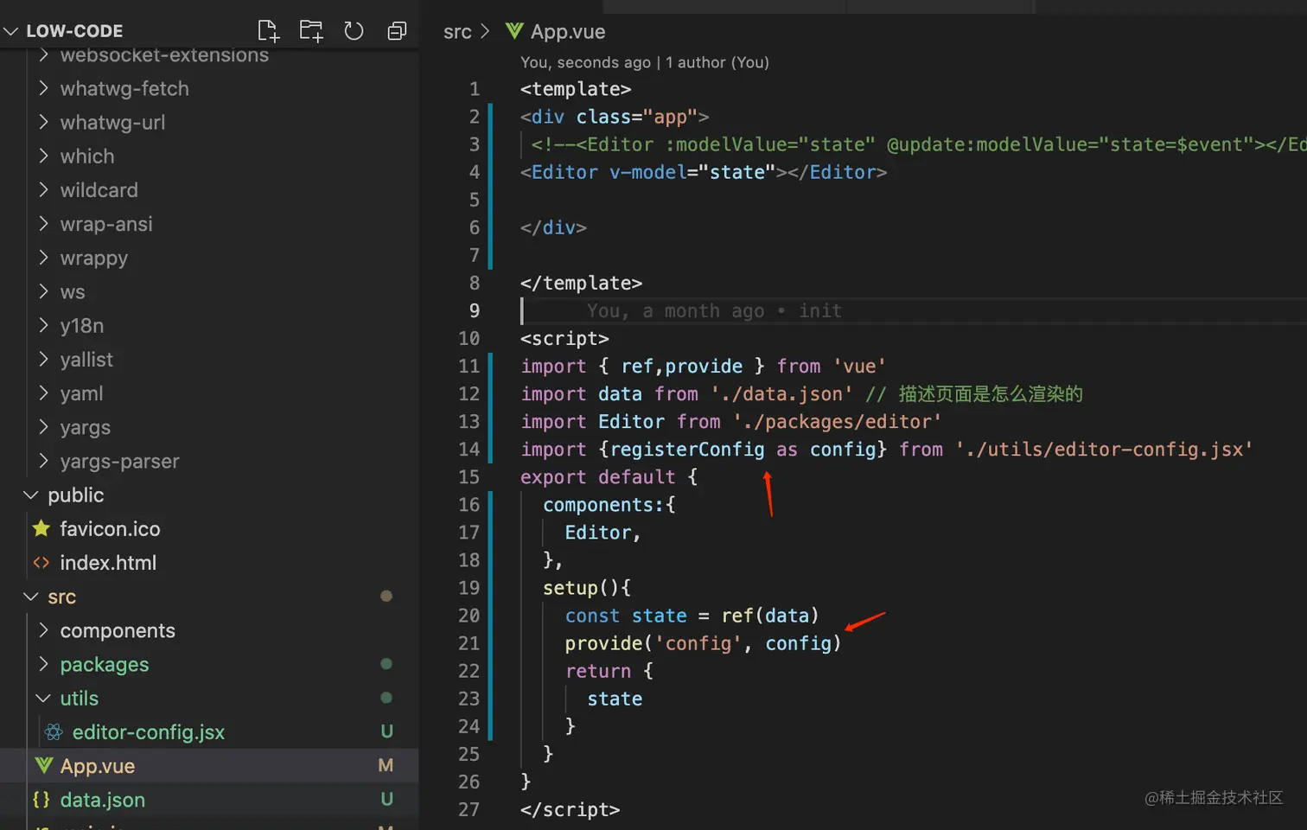The image size is (1307, 830).
Task: Click the Editor v-model tag line
Action: (x=704, y=172)
